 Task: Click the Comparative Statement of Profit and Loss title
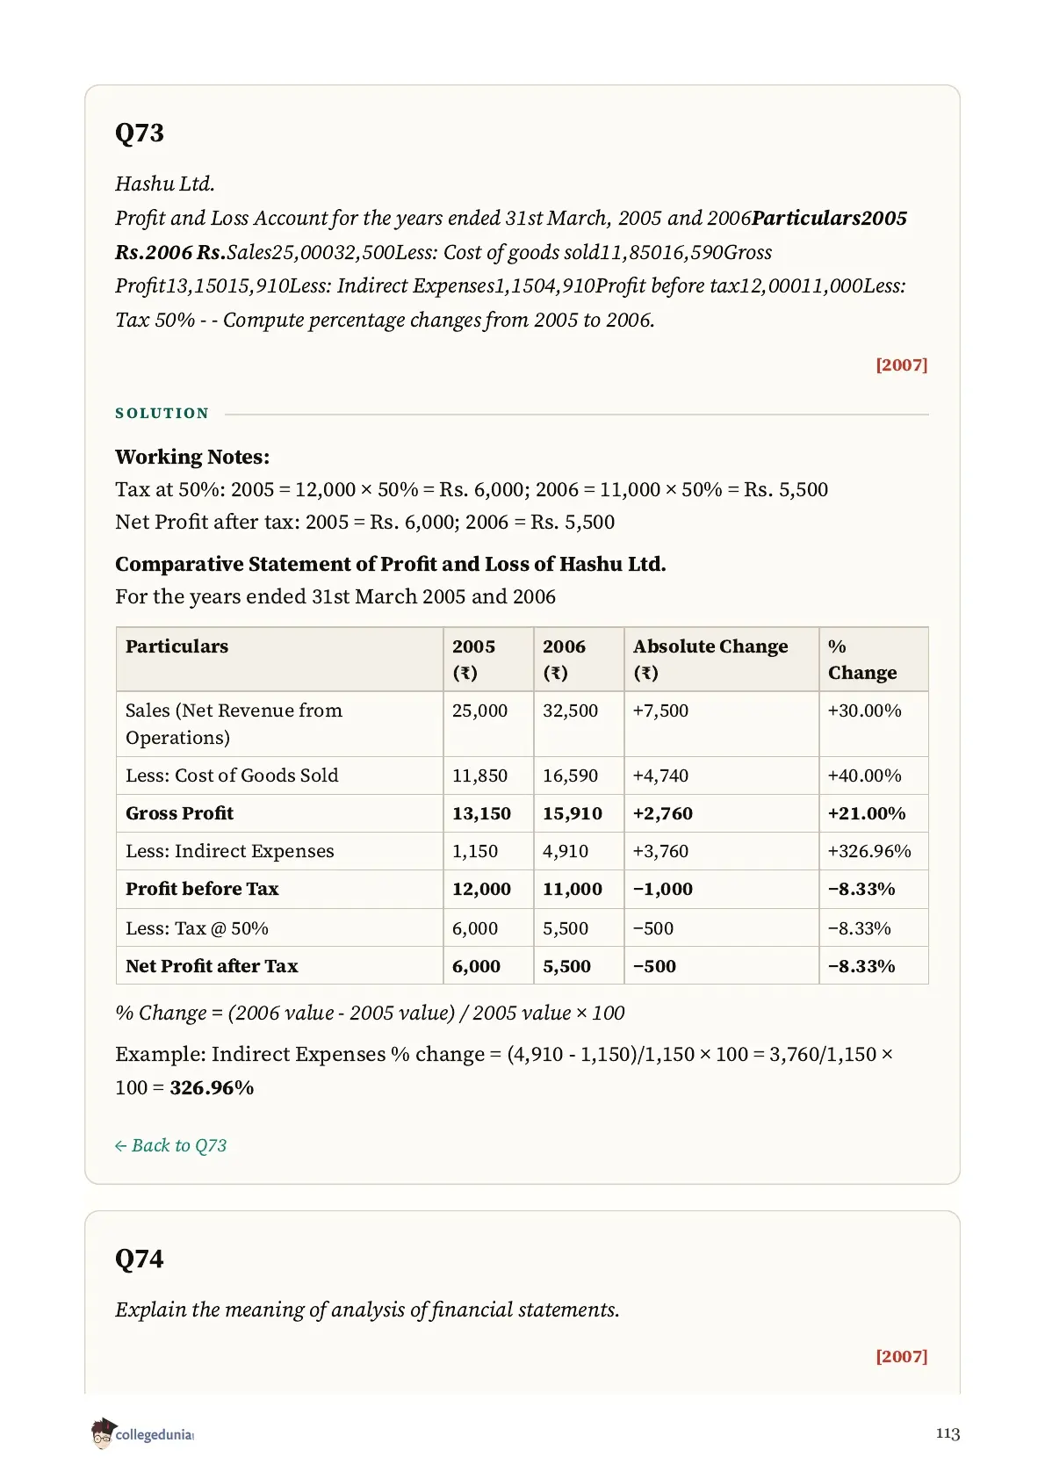coord(391,564)
